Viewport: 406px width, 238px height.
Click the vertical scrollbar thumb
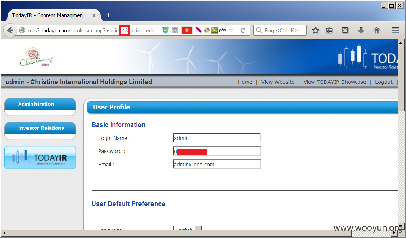(x=401, y=78)
